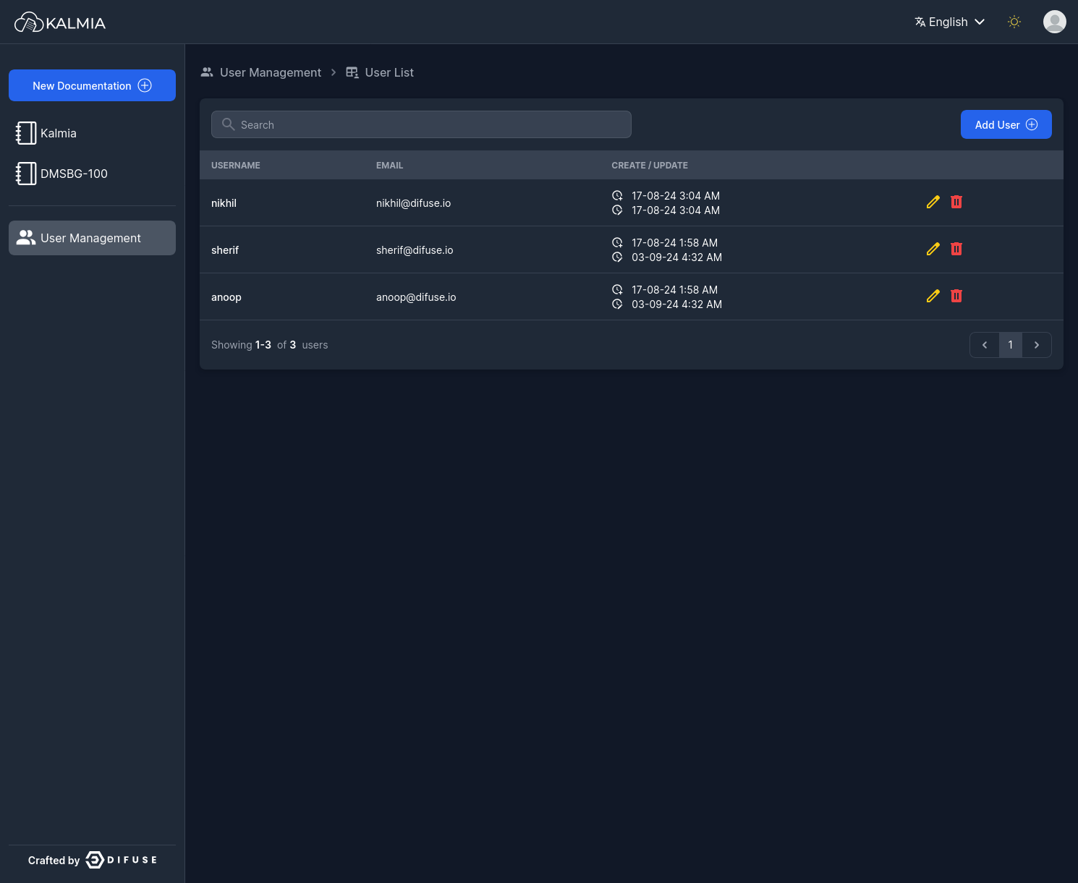Open the DMSBG-100 documentation in sidebar
The image size is (1078, 883).
point(92,174)
